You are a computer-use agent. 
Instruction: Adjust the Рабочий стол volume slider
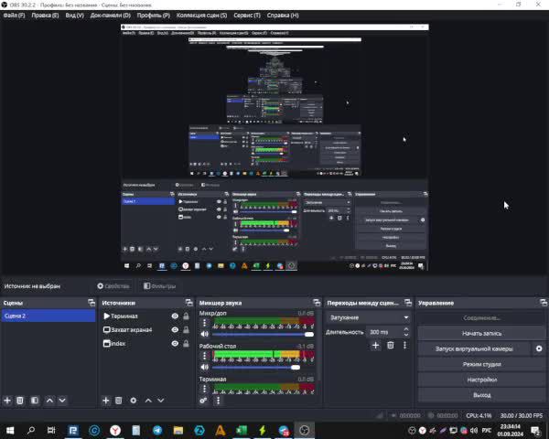263,368
